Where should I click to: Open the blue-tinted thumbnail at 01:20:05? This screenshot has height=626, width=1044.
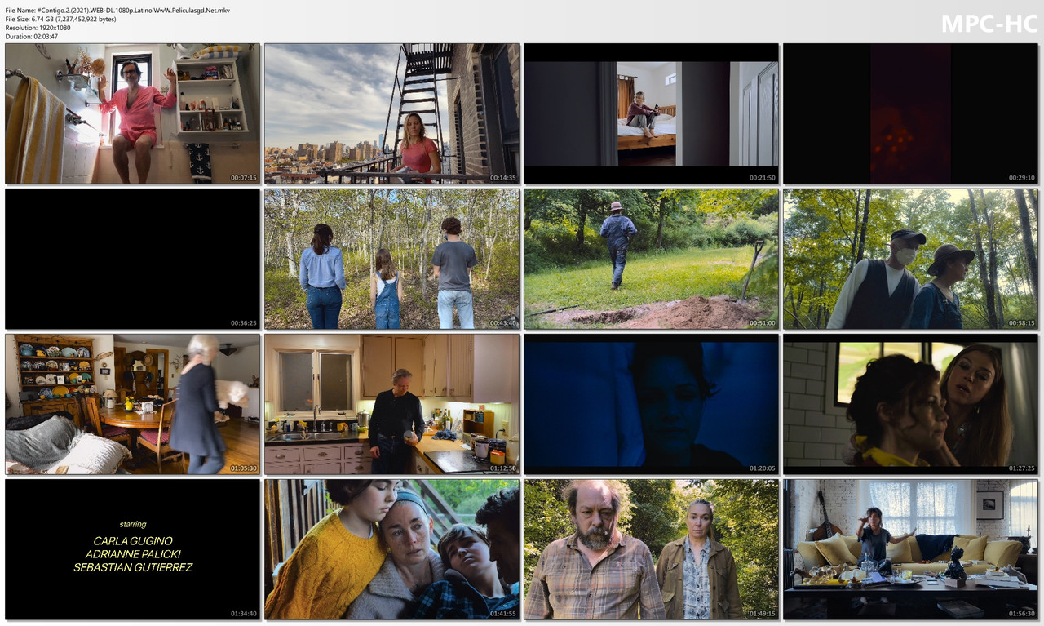651,404
